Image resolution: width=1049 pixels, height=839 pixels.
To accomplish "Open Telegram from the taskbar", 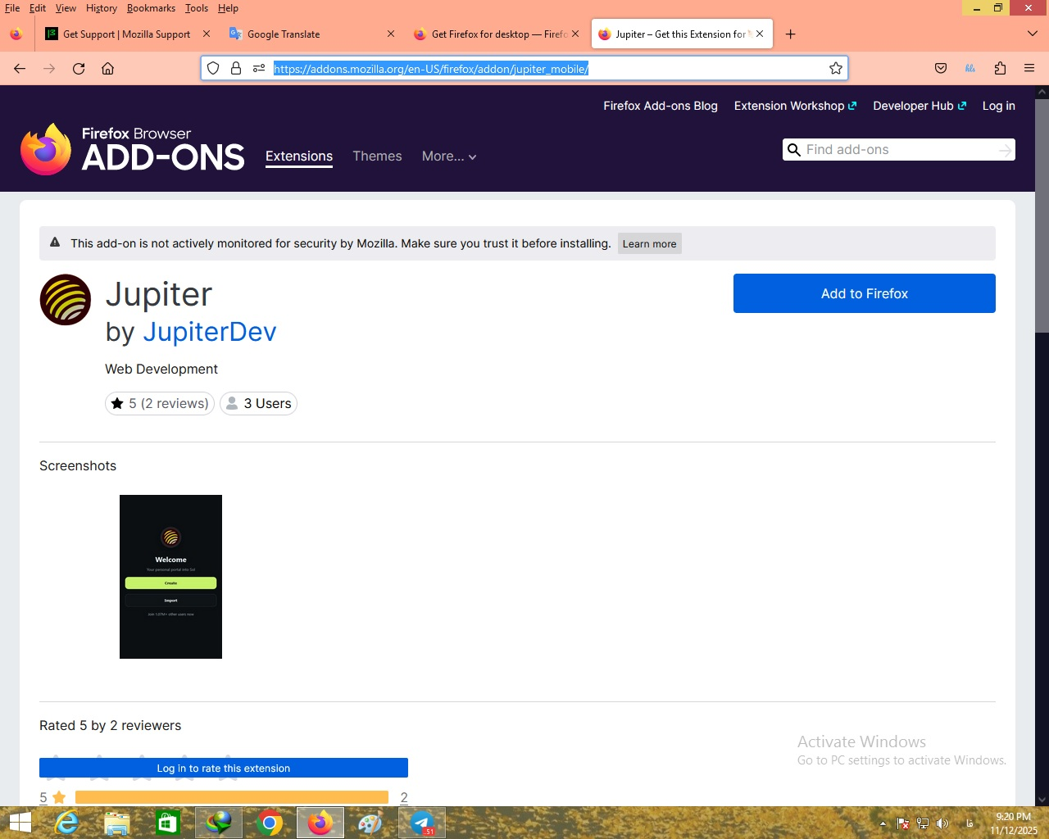I will 422,823.
